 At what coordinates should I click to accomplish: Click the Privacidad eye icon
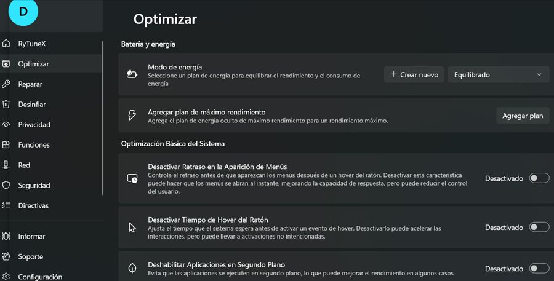click(6, 125)
